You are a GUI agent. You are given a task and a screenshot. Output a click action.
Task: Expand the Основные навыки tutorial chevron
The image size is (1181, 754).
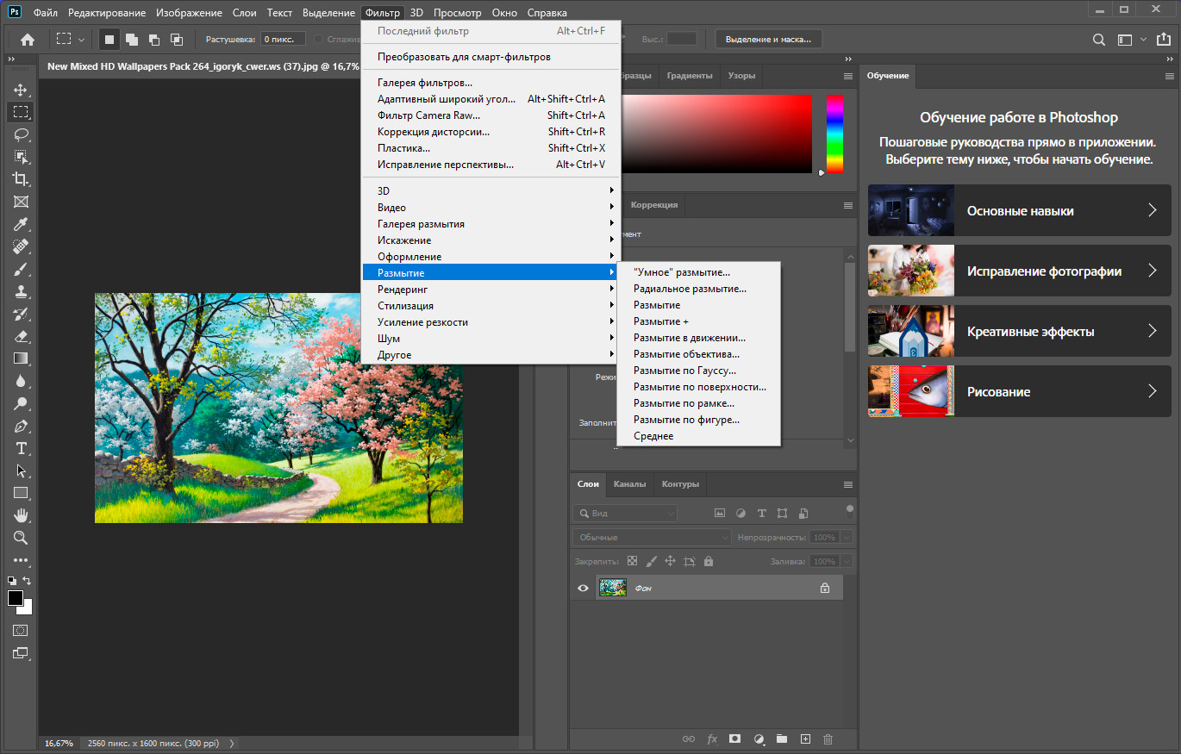point(1153,210)
